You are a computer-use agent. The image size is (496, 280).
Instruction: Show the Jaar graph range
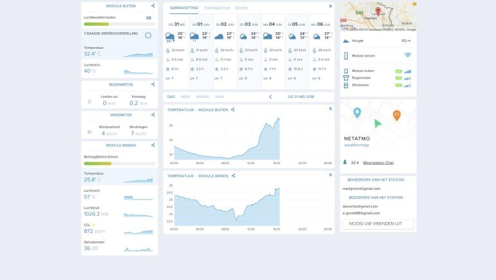tap(219, 97)
